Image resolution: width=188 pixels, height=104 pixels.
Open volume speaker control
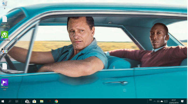[158, 101]
